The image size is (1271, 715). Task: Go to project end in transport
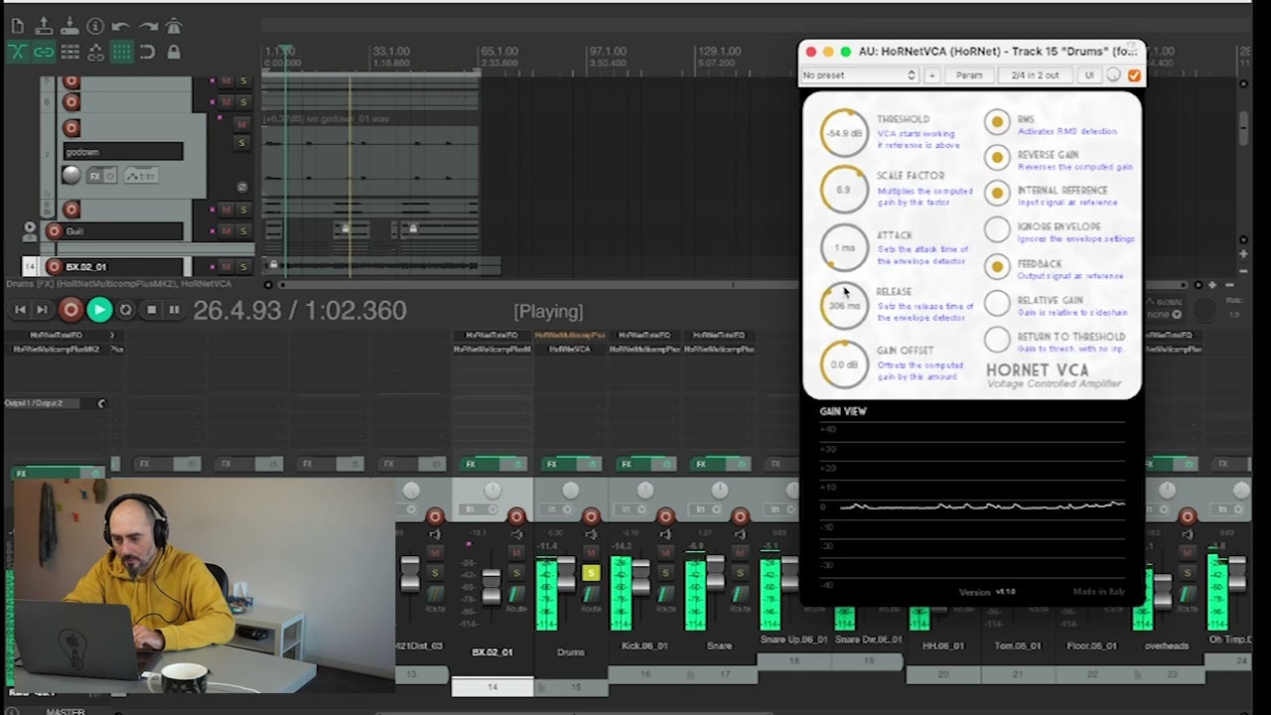point(42,310)
